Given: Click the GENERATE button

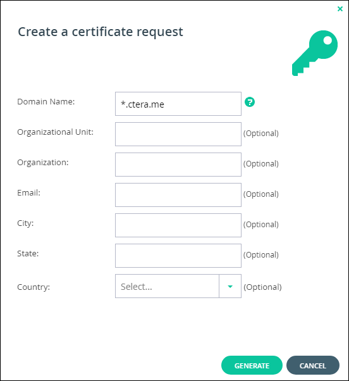Looking at the screenshot, I should click(x=252, y=365).
